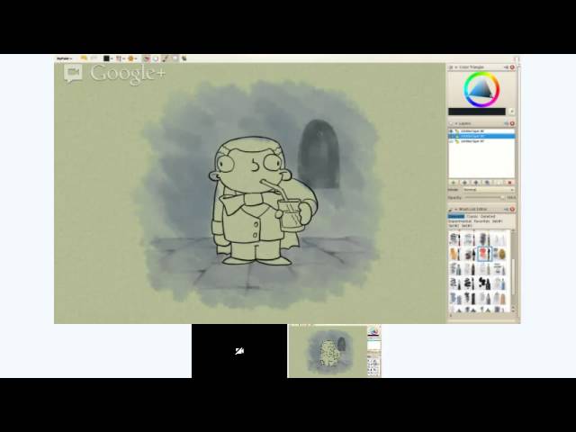Select the red highlighted brush preset
This screenshot has height=432, width=576.
coord(484,254)
